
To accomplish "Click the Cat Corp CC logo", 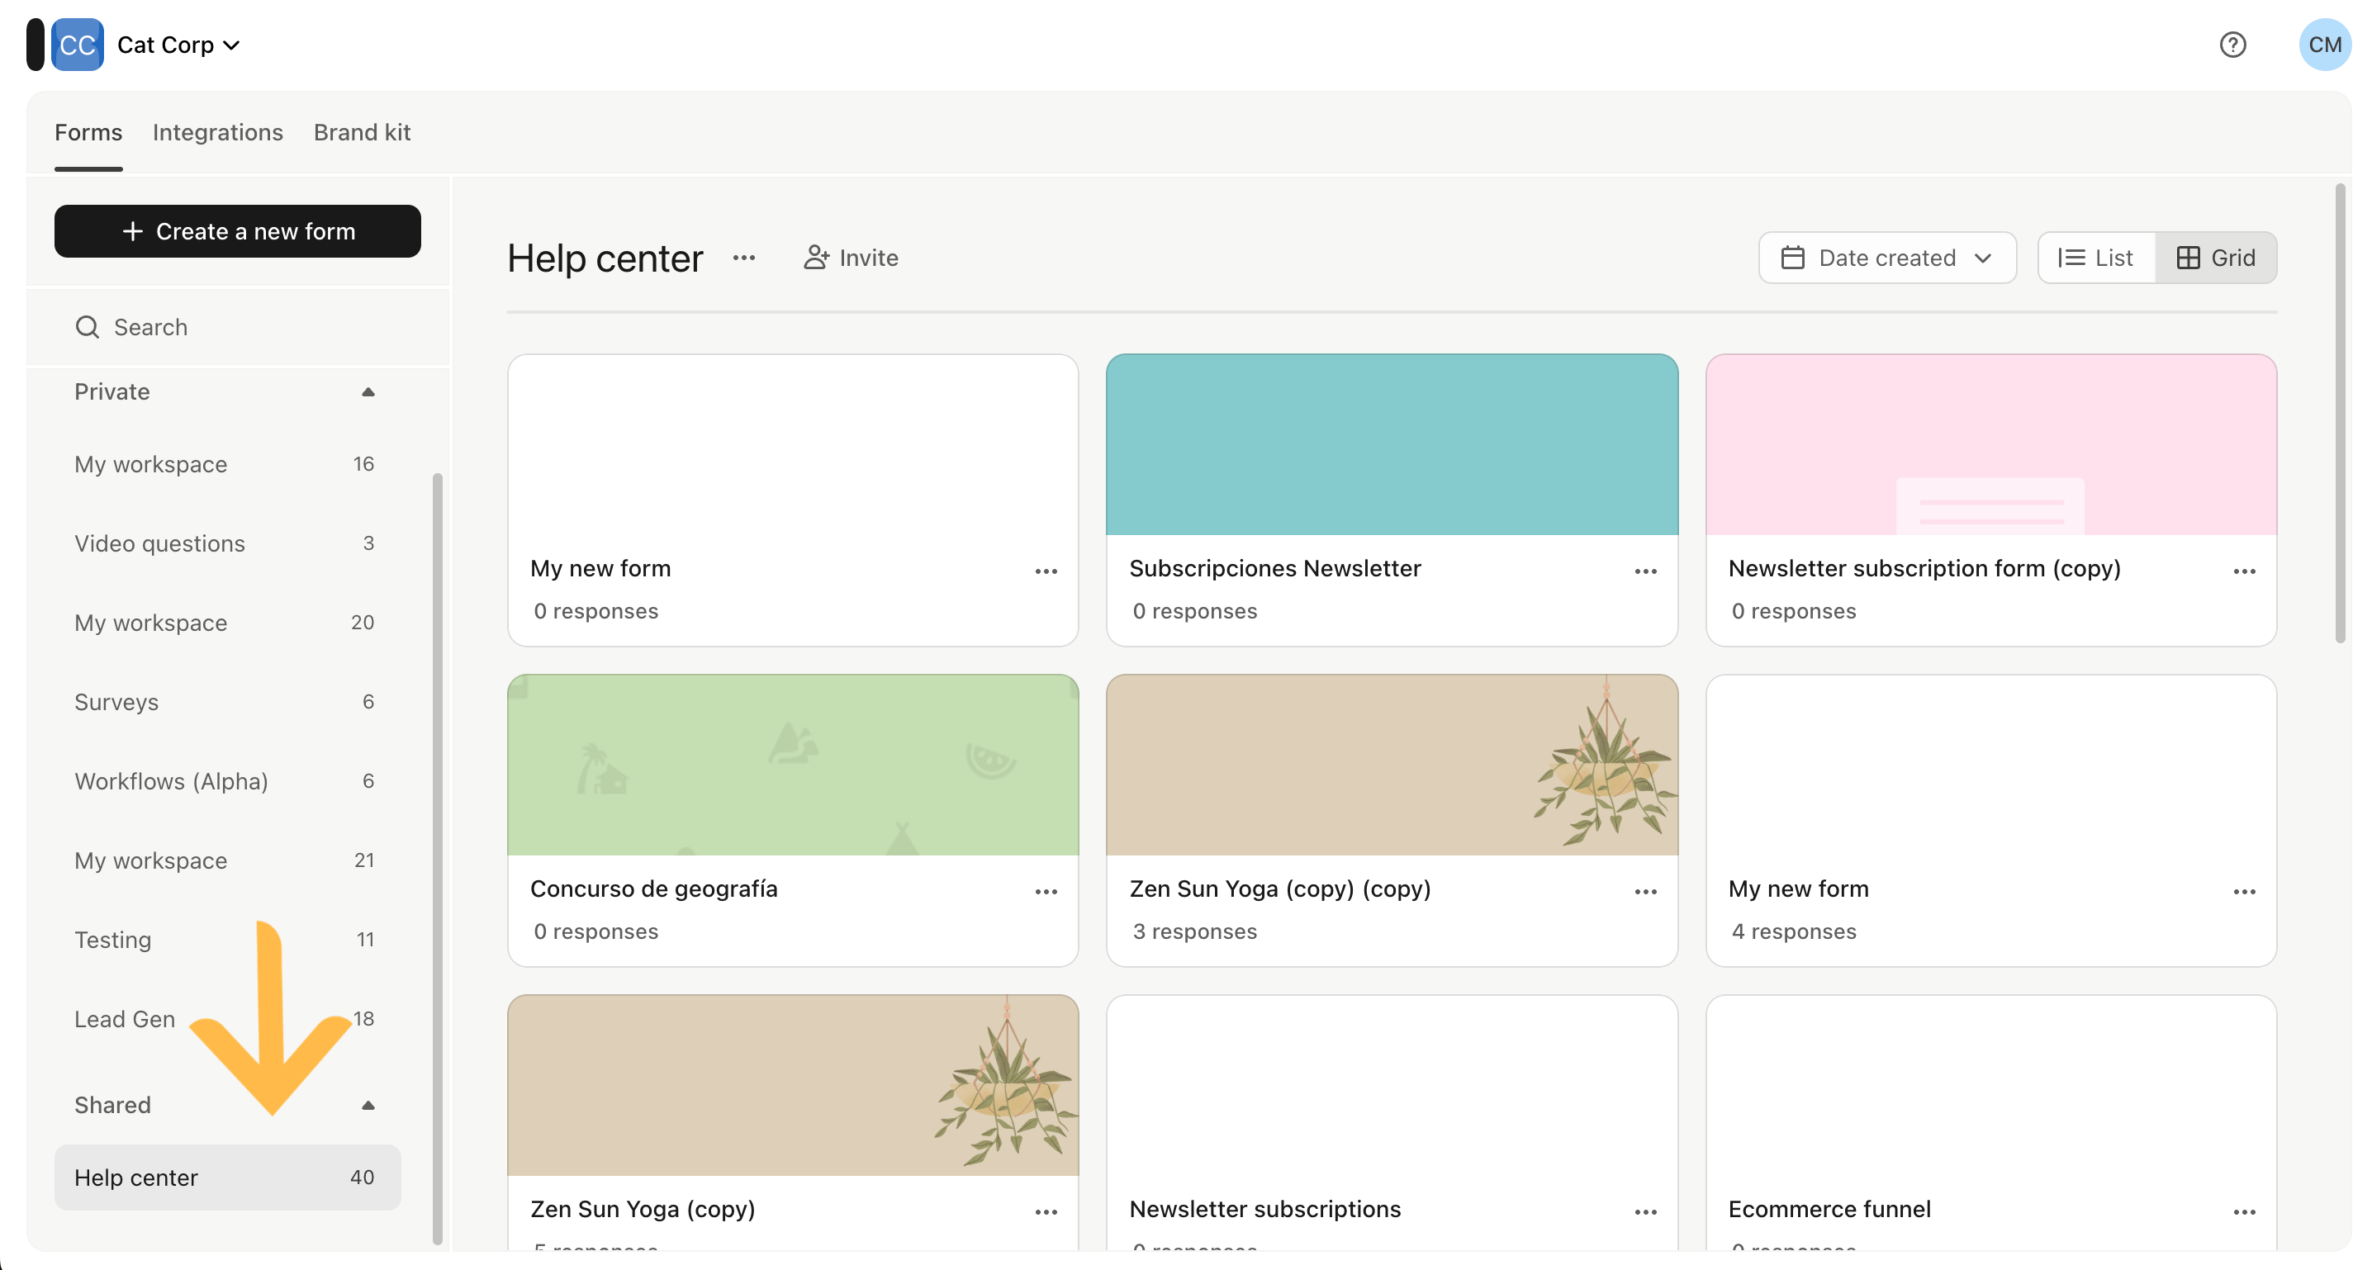I will pyautogui.click(x=78, y=45).
